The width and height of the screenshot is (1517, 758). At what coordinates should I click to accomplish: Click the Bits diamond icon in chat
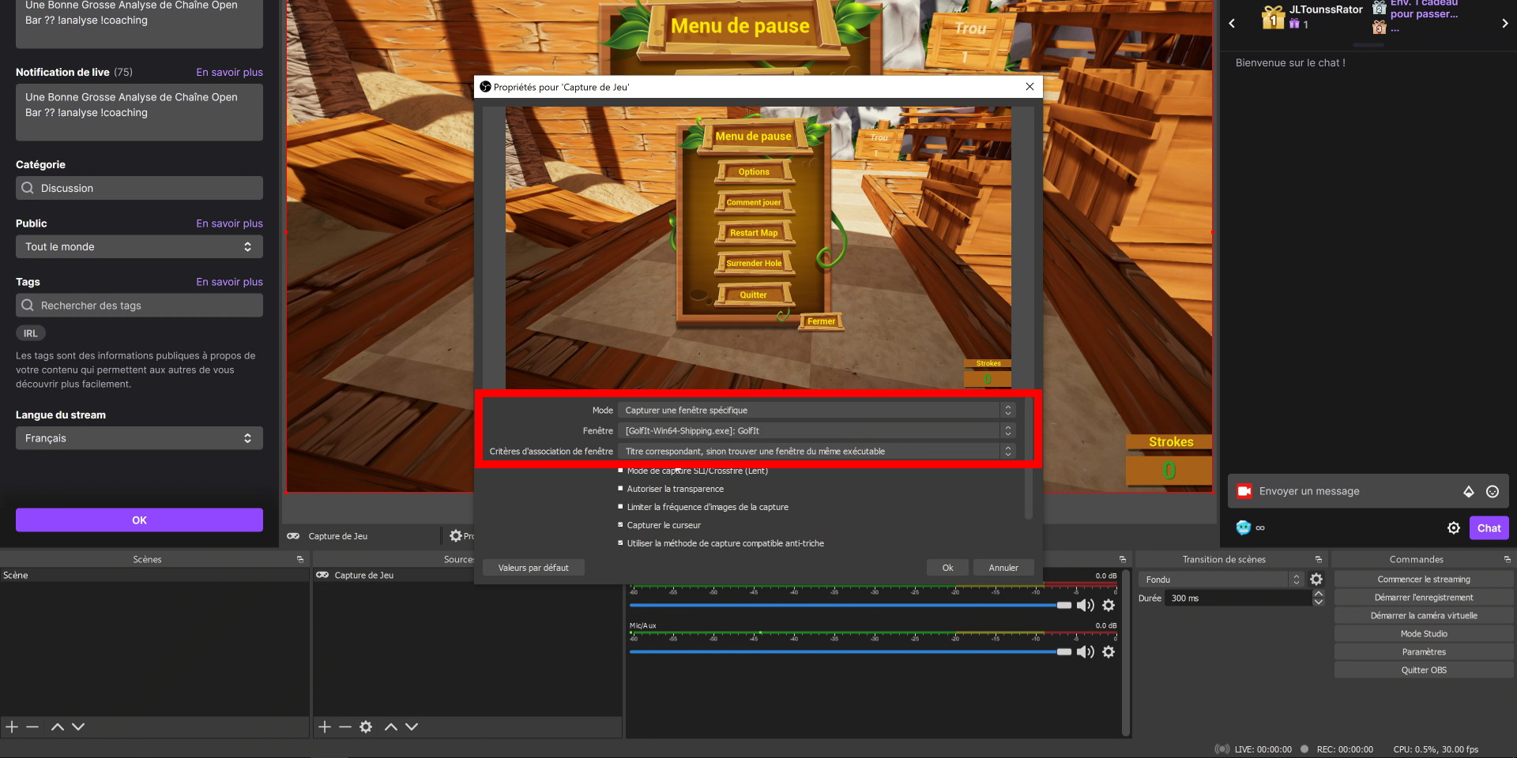pos(1469,491)
